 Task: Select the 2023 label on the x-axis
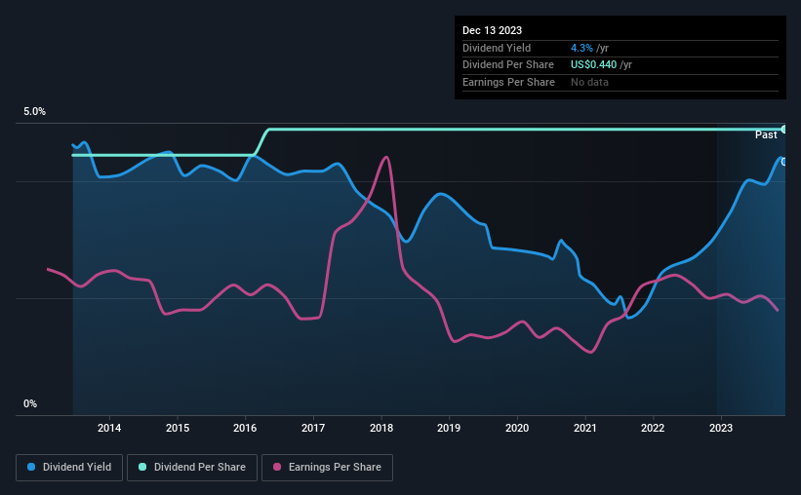point(721,428)
